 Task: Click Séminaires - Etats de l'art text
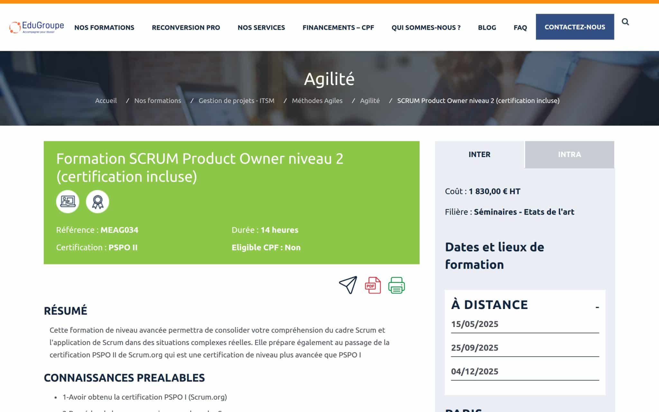click(524, 212)
